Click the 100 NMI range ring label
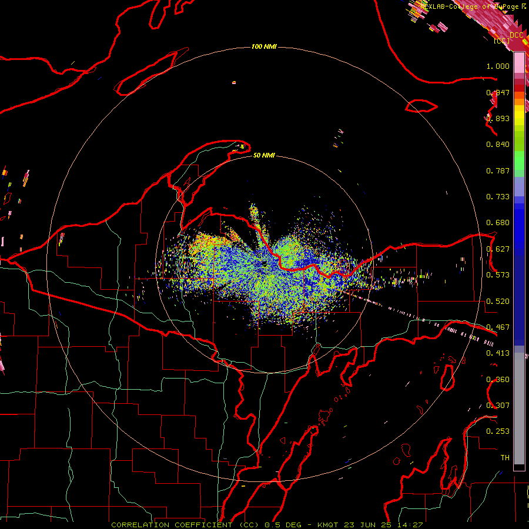529x529 pixels. coord(264,46)
